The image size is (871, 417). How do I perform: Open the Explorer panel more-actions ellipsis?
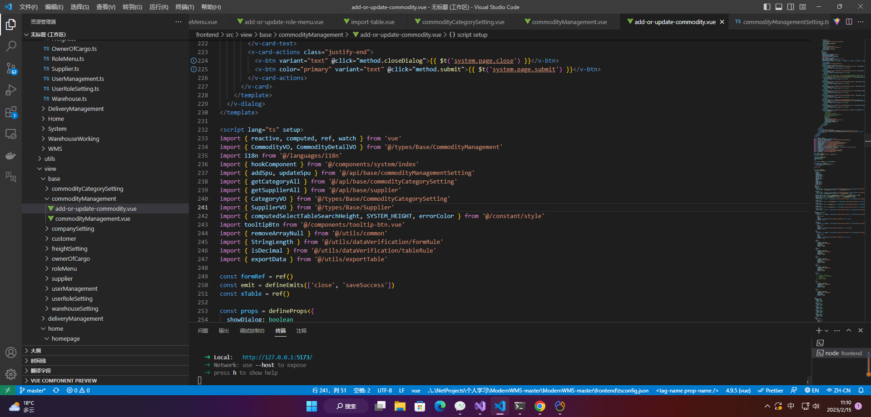point(178,22)
